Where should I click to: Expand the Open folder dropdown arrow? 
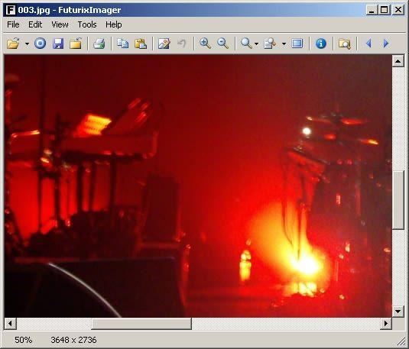click(27, 44)
